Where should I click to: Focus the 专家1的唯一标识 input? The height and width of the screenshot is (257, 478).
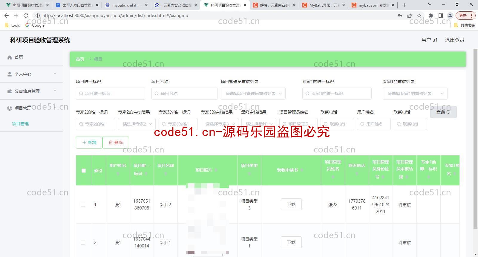tap(337, 94)
